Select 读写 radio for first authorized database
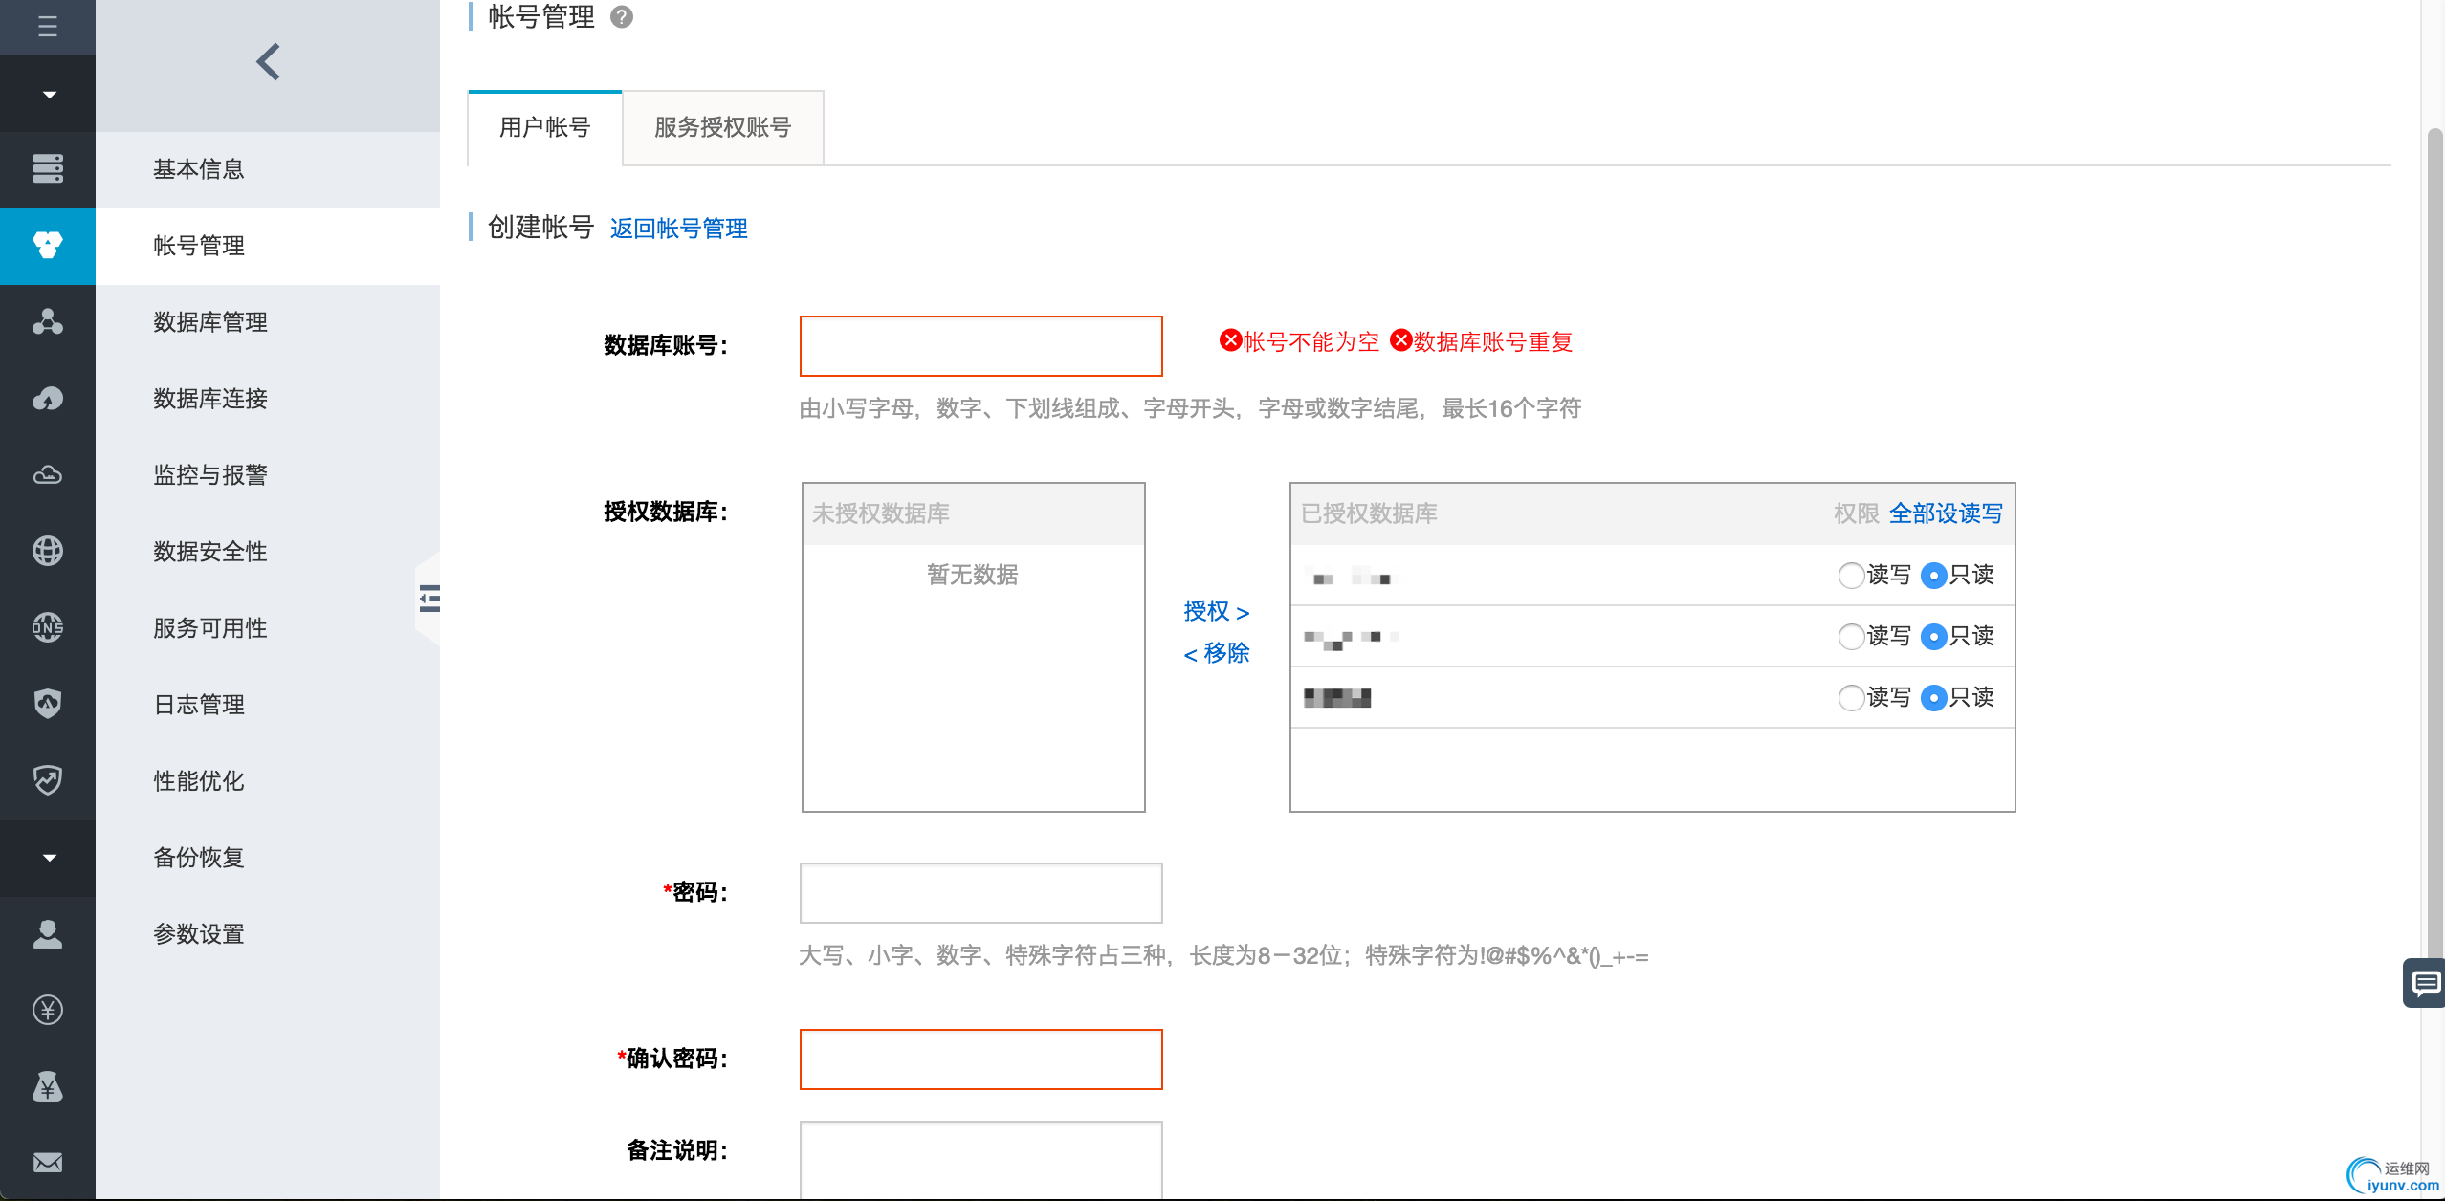This screenshot has width=2445, height=1201. point(1851,576)
